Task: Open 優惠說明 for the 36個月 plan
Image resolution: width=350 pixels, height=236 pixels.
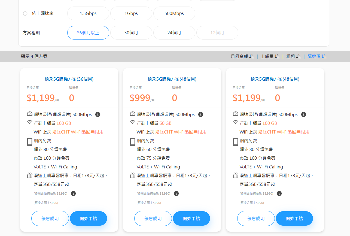Action: pyautogui.click(x=50, y=219)
